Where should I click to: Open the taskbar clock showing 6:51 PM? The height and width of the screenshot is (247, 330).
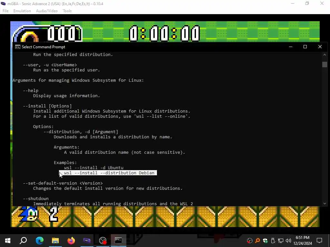pyautogui.click(x=303, y=241)
